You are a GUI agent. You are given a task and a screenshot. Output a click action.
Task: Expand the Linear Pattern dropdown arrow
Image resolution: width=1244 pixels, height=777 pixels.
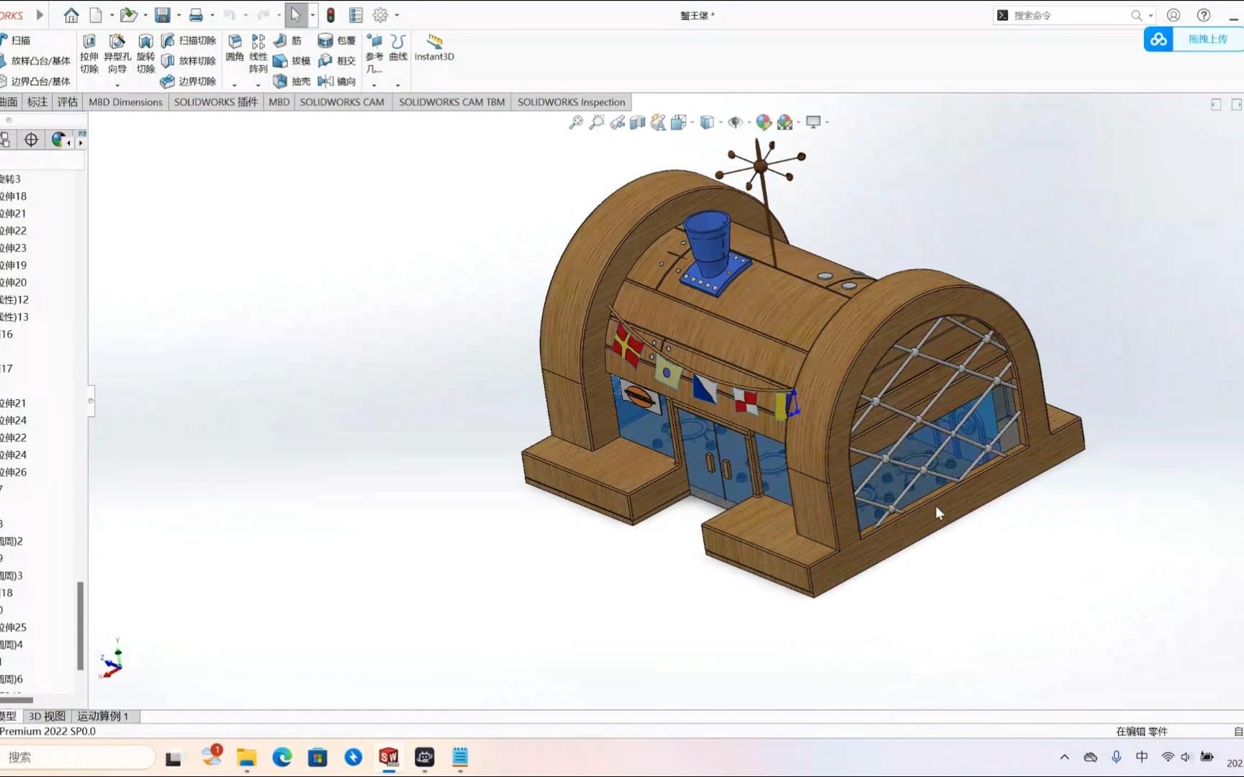click(x=258, y=86)
